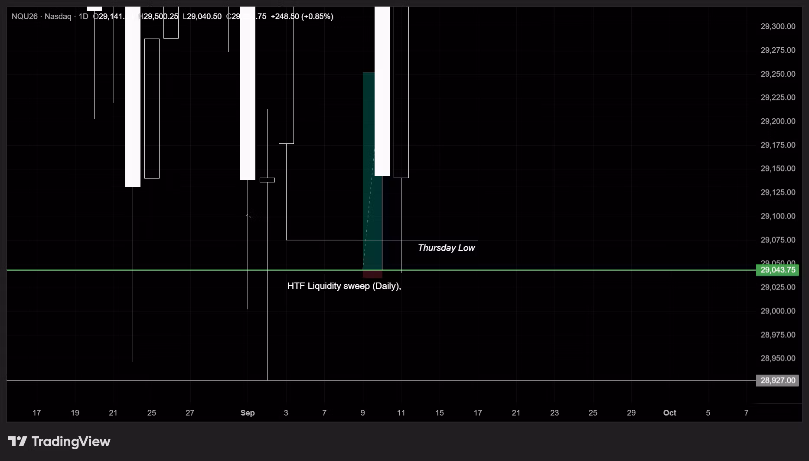The image size is (809, 461).
Task: Click the gray 28,927.00 price label
Action: point(778,380)
